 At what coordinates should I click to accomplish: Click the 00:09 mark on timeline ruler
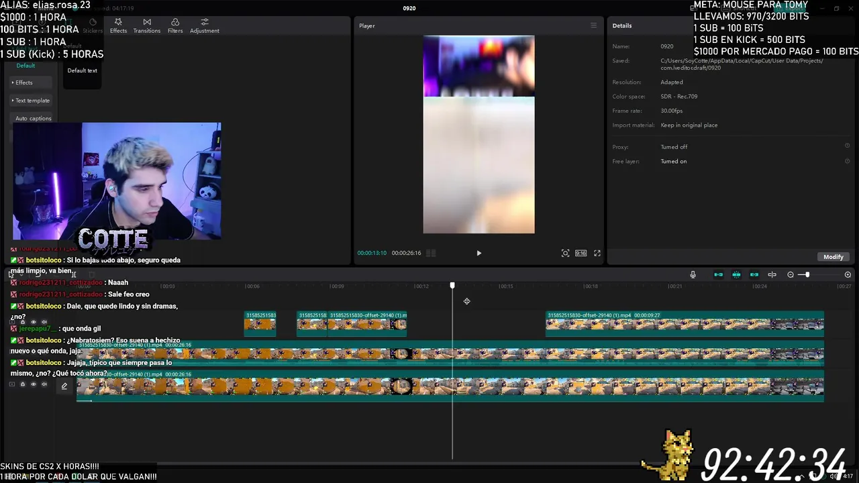click(x=336, y=286)
